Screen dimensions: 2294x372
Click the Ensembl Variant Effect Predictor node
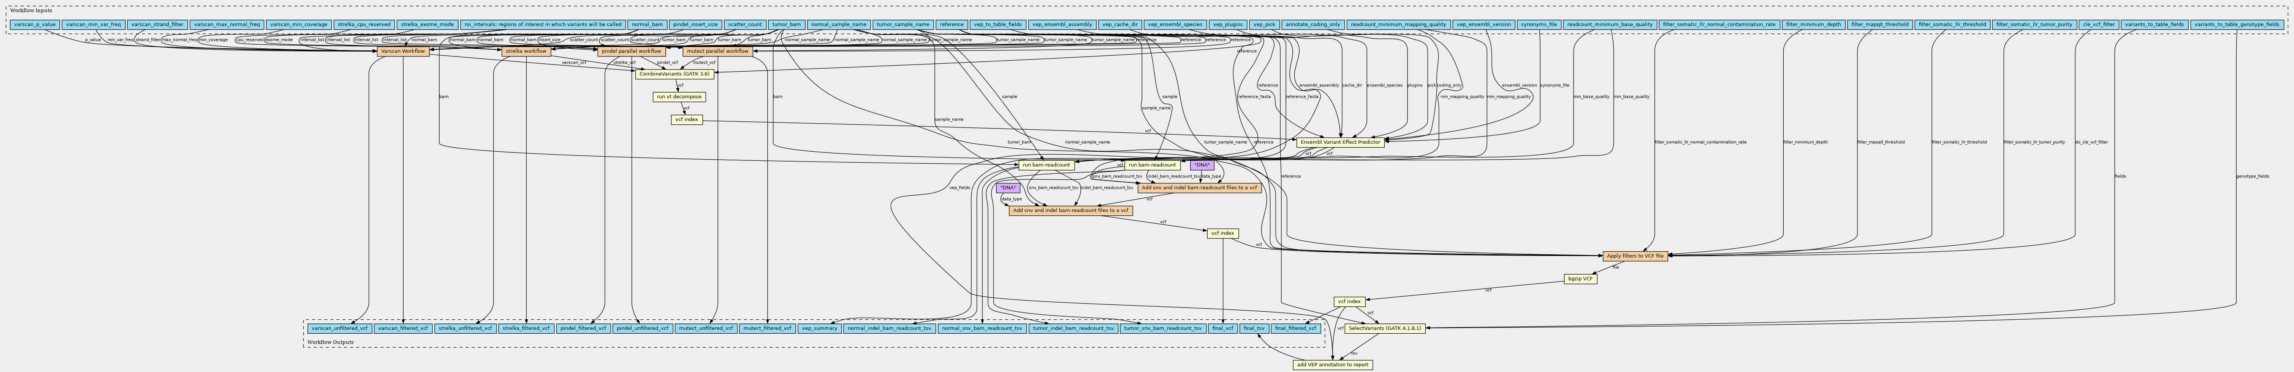point(1339,142)
